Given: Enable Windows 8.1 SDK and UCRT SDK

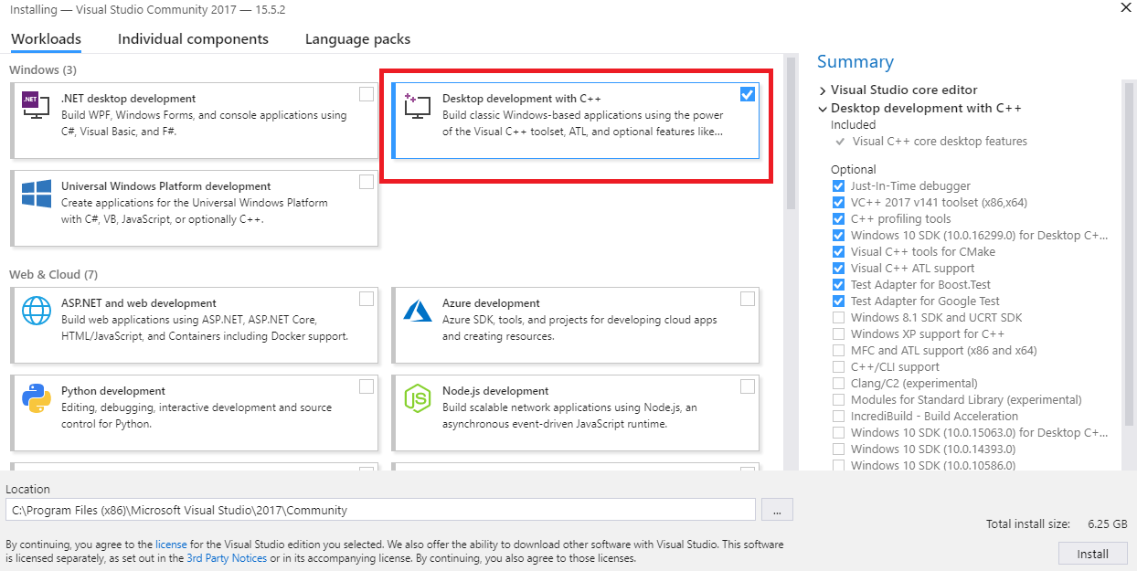Looking at the screenshot, I should coord(838,318).
